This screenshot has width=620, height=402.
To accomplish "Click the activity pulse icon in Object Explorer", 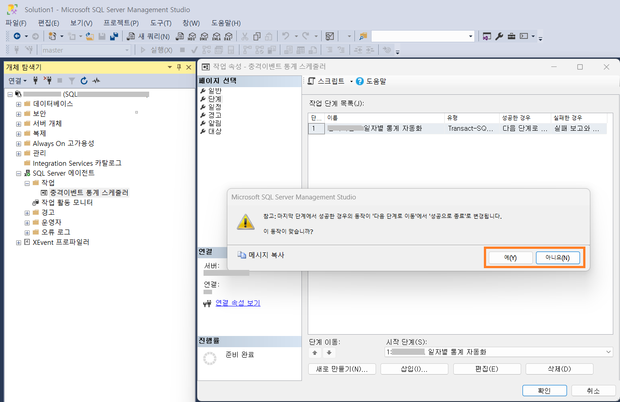I will coord(96,80).
